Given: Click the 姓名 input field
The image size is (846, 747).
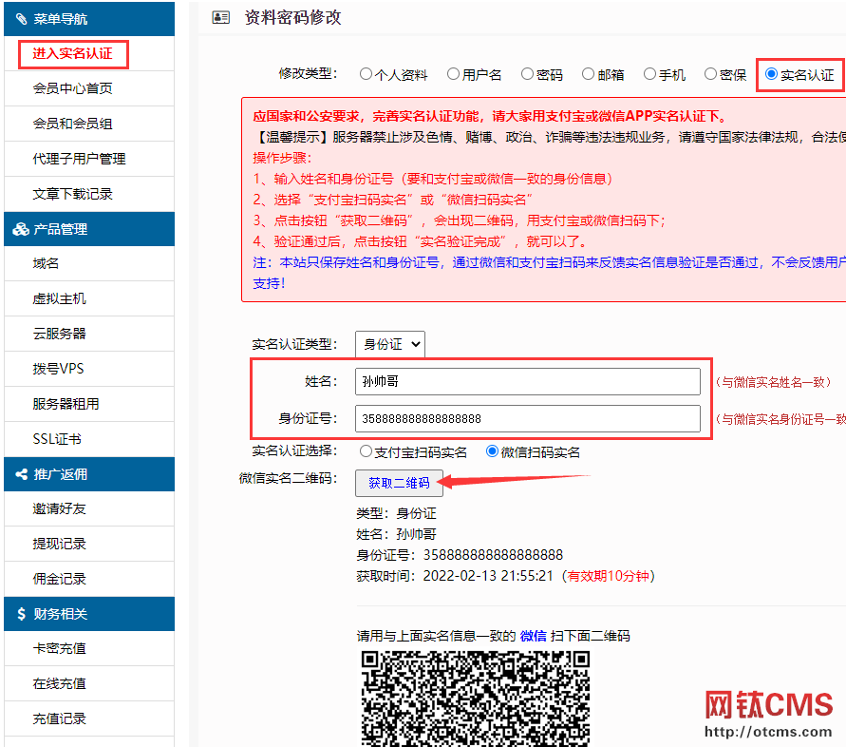Looking at the screenshot, I should click(527, 382).
